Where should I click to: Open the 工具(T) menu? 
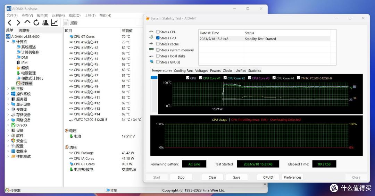(90, 15)
